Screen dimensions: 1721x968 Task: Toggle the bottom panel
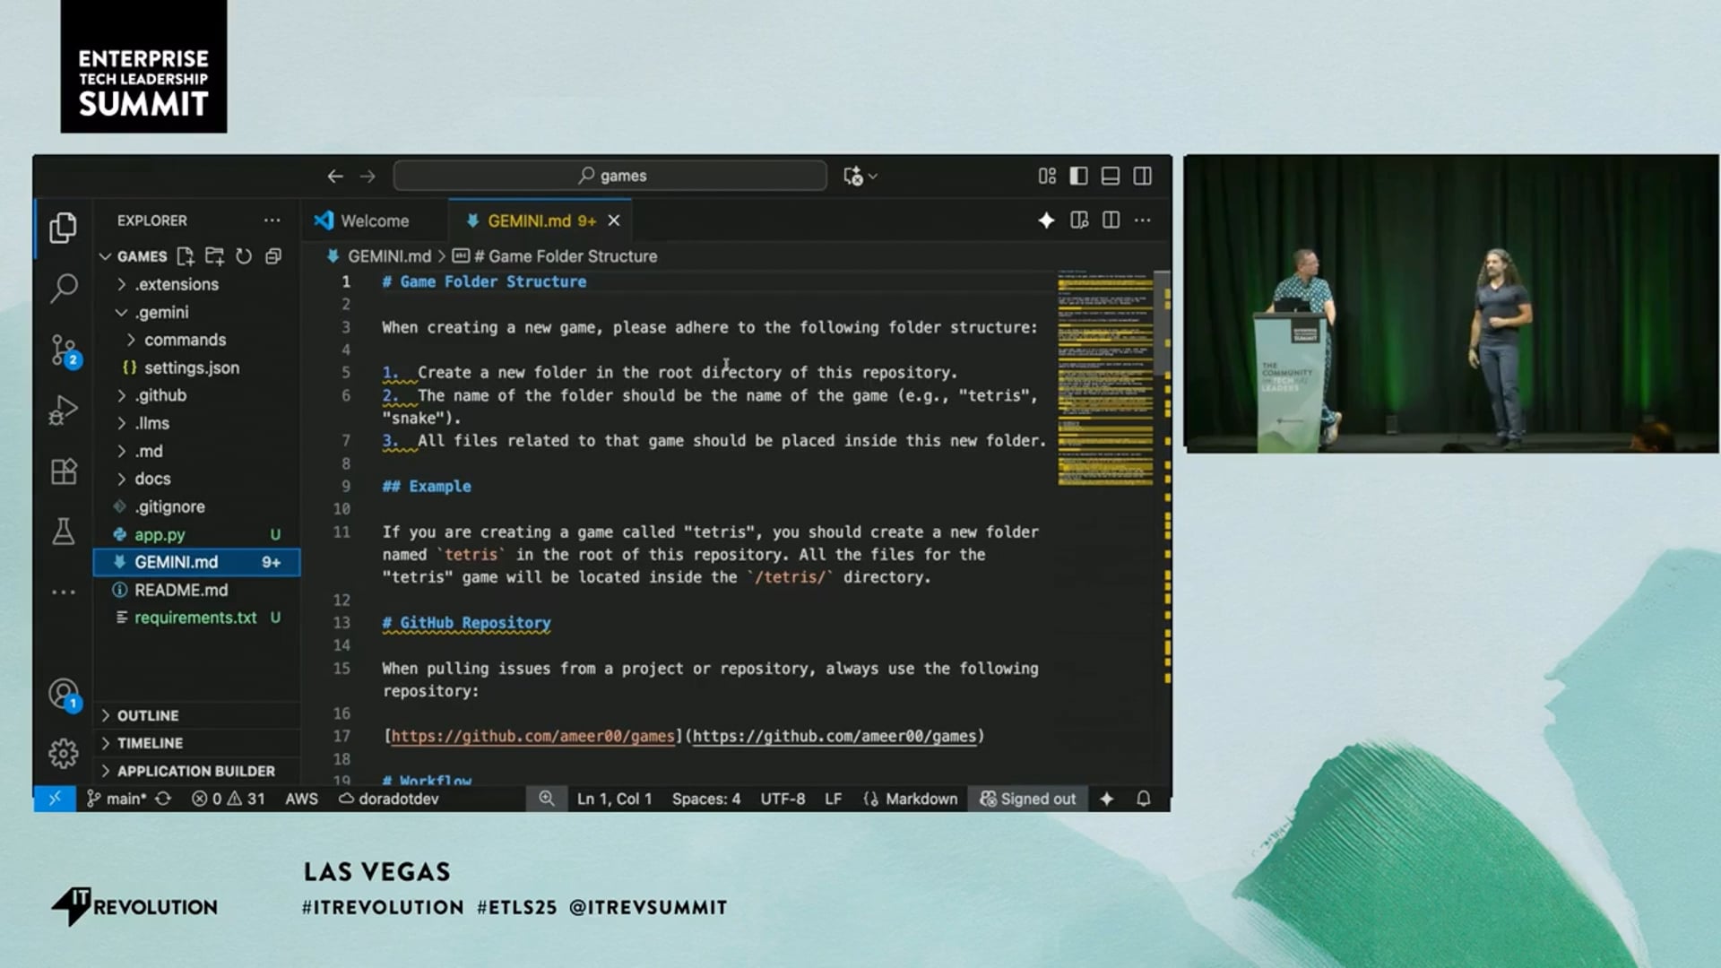[1111, 177]
